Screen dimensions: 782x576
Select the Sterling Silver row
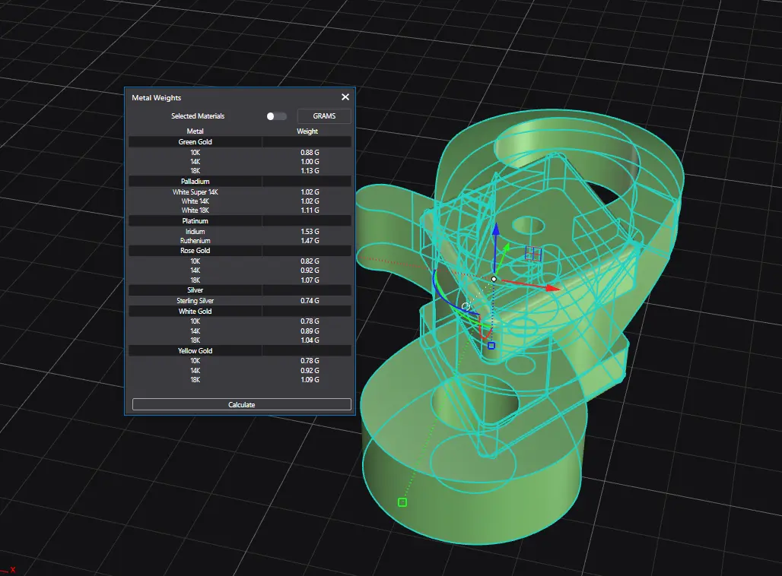point(195,301)
